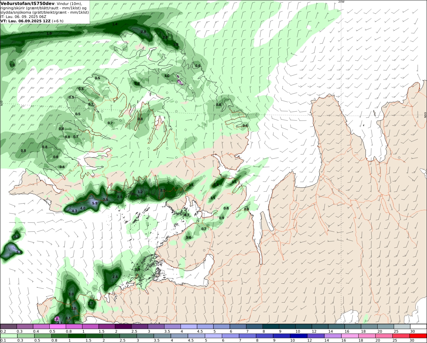427x343 pixels.
Task: Select the VT: Lau. 06.09.2025 12Z line
Action: pos(26,21)
